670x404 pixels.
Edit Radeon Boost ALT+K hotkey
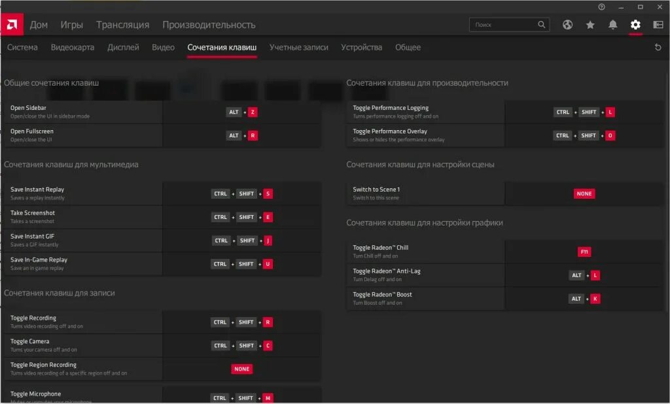[584, 299]
